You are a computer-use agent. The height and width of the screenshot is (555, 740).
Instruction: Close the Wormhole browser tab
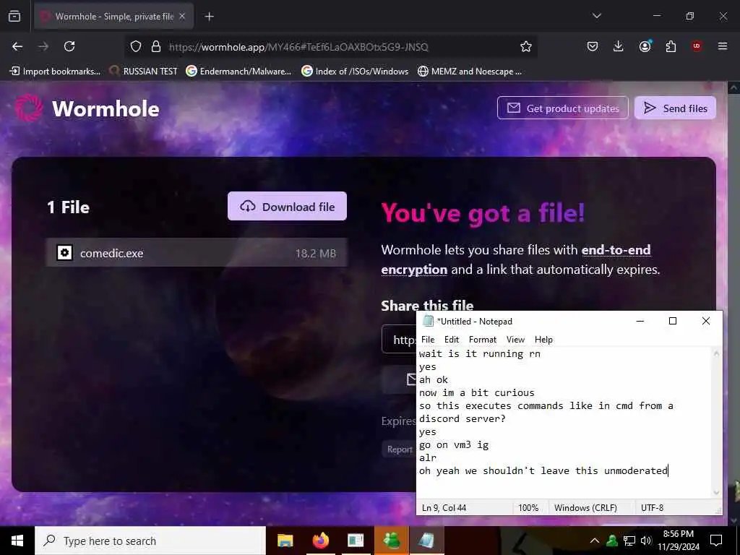coord(182,17)
